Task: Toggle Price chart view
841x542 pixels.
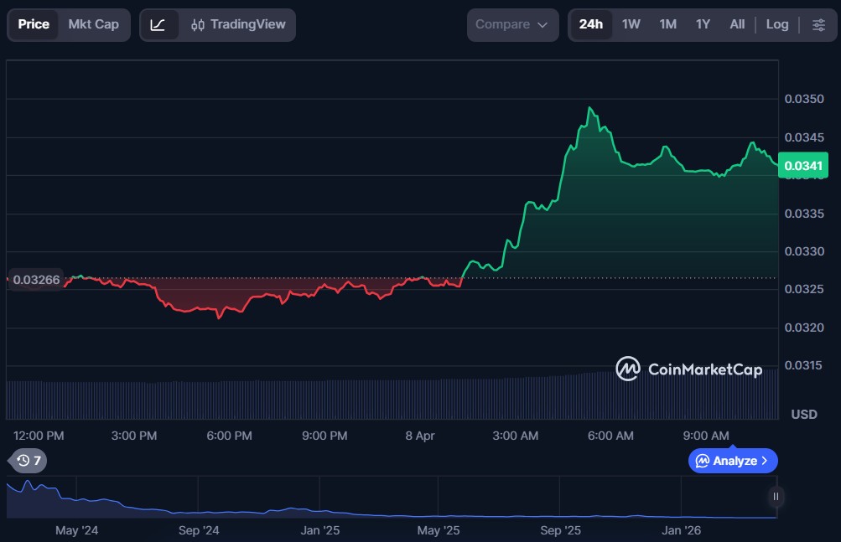Action: (34, 24)
